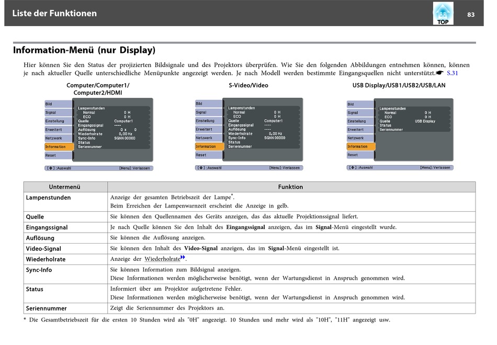Click 'USB Display' Quelle value in USB screenshot
Viewport: 497px width, 345px height.
point(425,121)
